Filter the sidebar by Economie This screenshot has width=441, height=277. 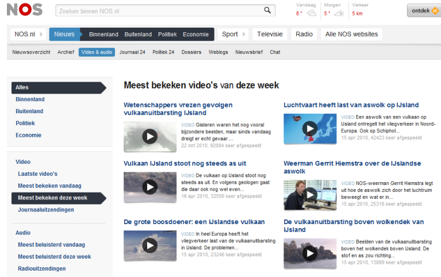coord(28,135)
